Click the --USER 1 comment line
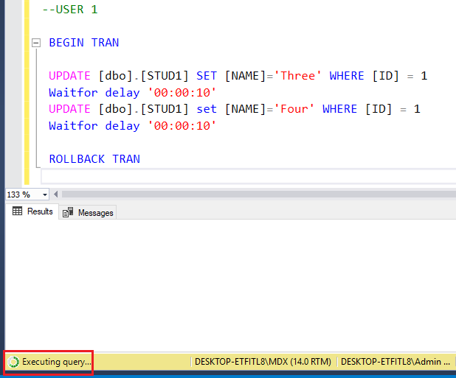Viewport: 456px width, 378px height. 70,10
